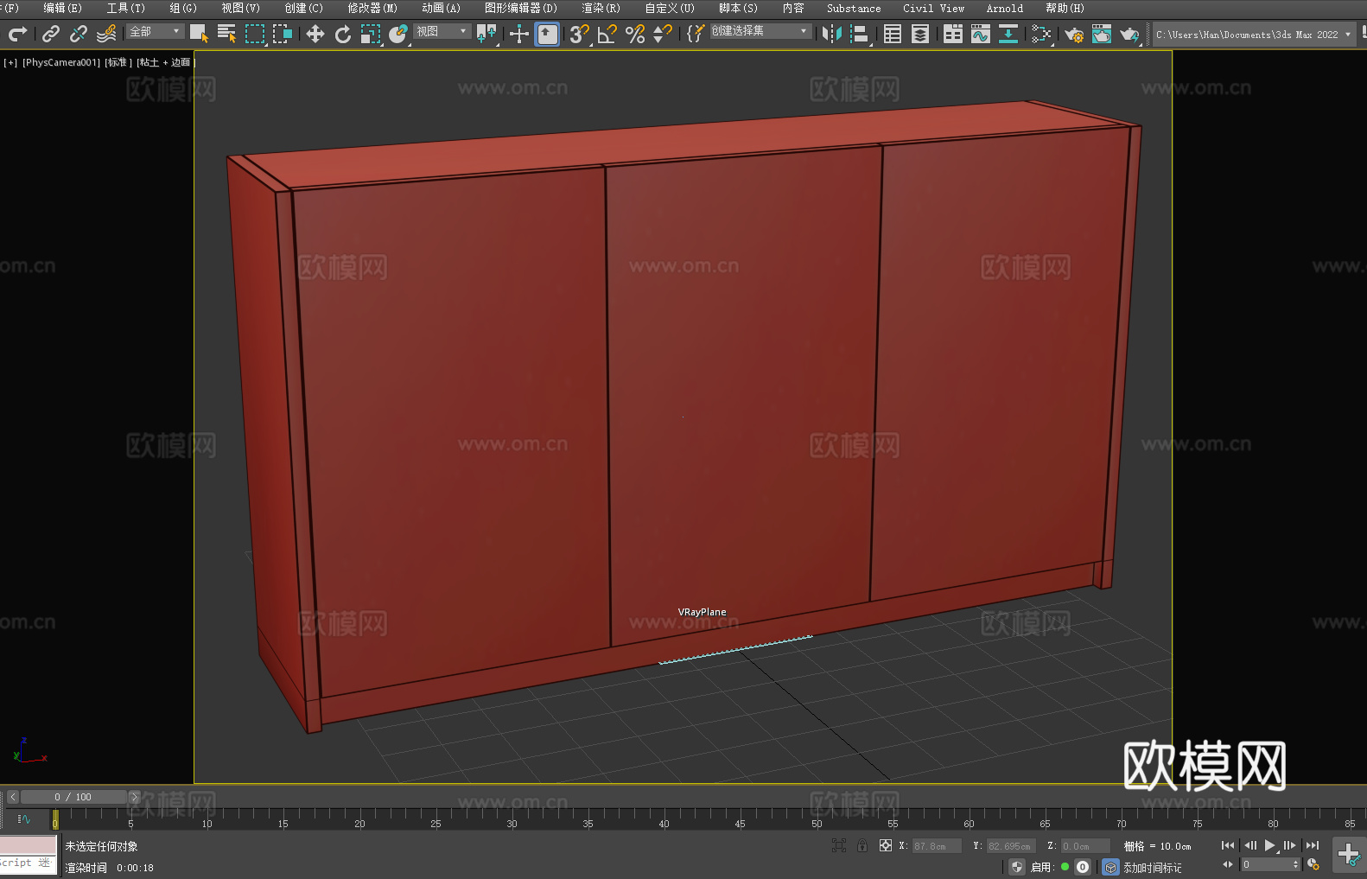This screenshot has height=879, width=1367.
Task: Click the Set Keys plus button
Action: pyautogui.click(x=1349, y=856)
